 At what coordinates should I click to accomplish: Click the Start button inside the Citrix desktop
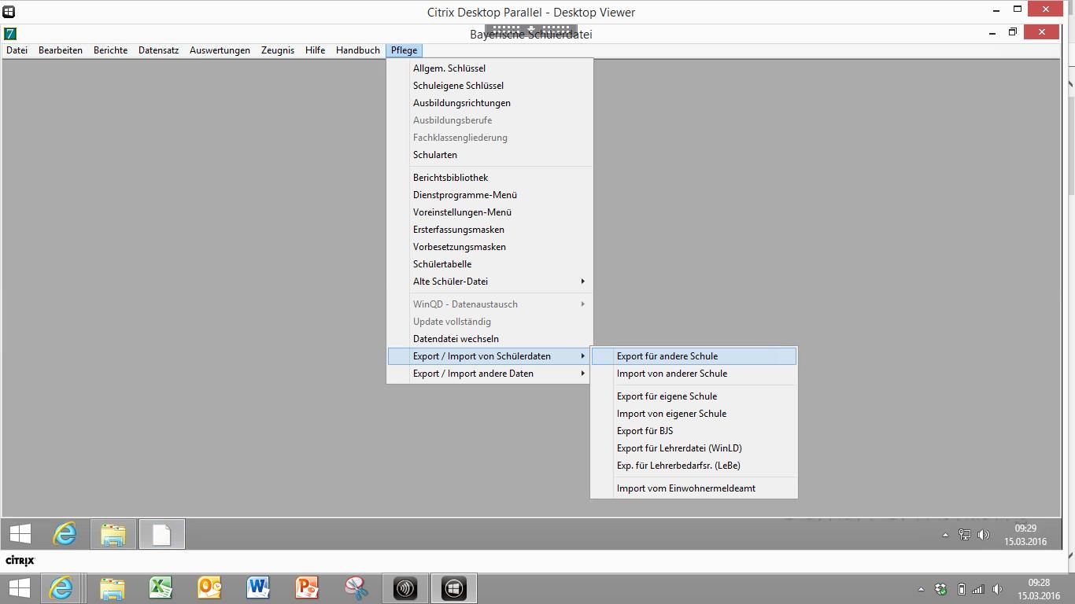point(20,534)
